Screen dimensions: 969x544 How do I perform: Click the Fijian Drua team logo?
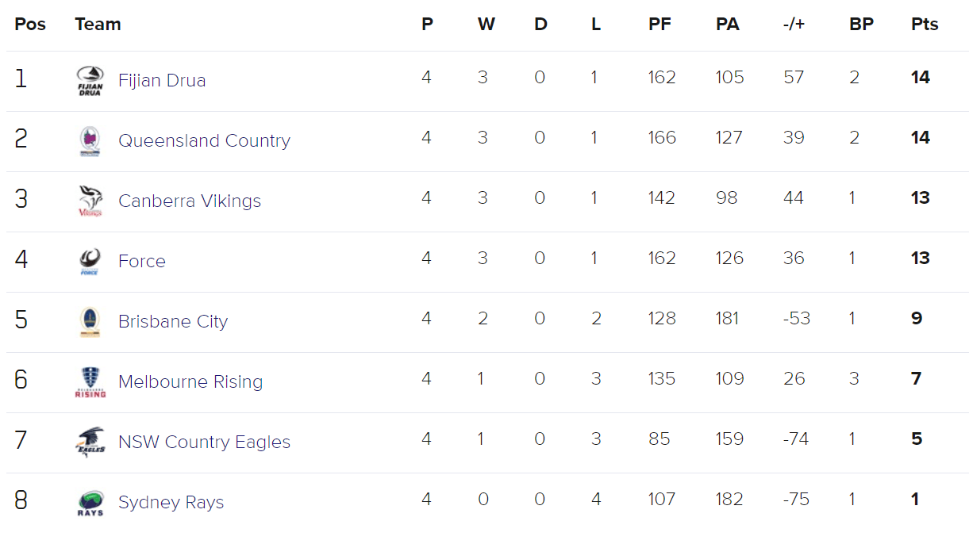pyautogui.click(x=90, y=81)
